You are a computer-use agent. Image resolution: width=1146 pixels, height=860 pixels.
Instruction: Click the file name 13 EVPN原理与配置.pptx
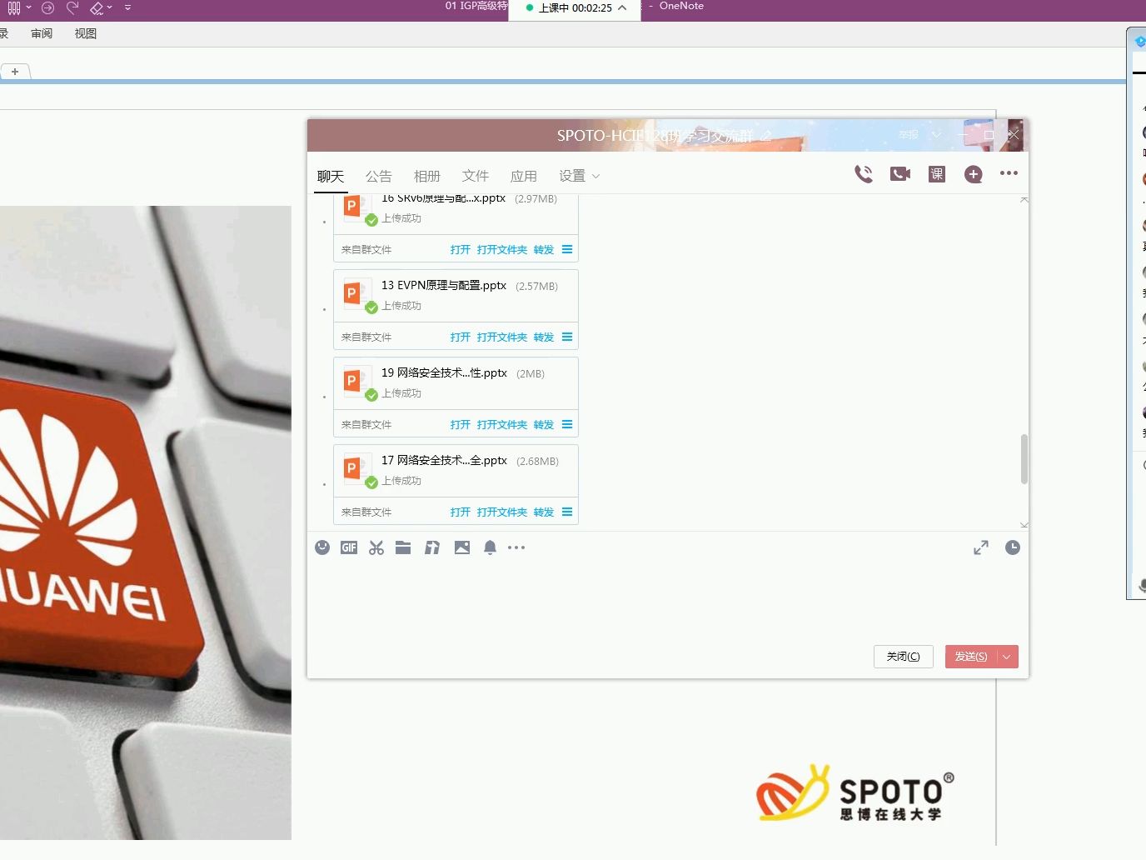pyautogui.click(x=444, y=285)
